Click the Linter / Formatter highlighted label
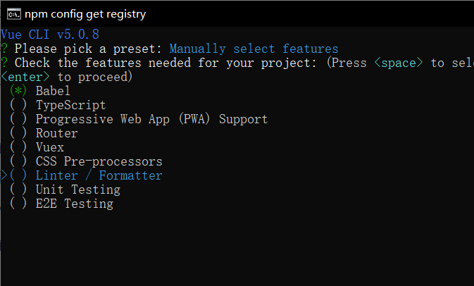The height and width of the screenshot is (286, 474). (99, 175)
